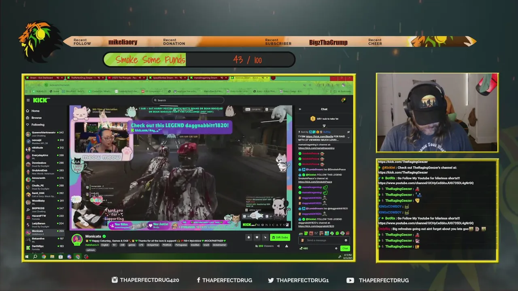Screen dimensions: 518x291
Task: Click the green KICK logo
Action: [41, 100]
